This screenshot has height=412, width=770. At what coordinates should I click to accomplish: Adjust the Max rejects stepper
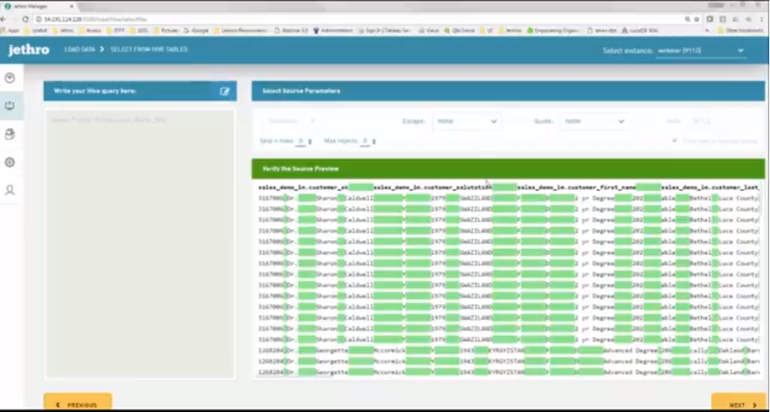[x=375, y=141]
